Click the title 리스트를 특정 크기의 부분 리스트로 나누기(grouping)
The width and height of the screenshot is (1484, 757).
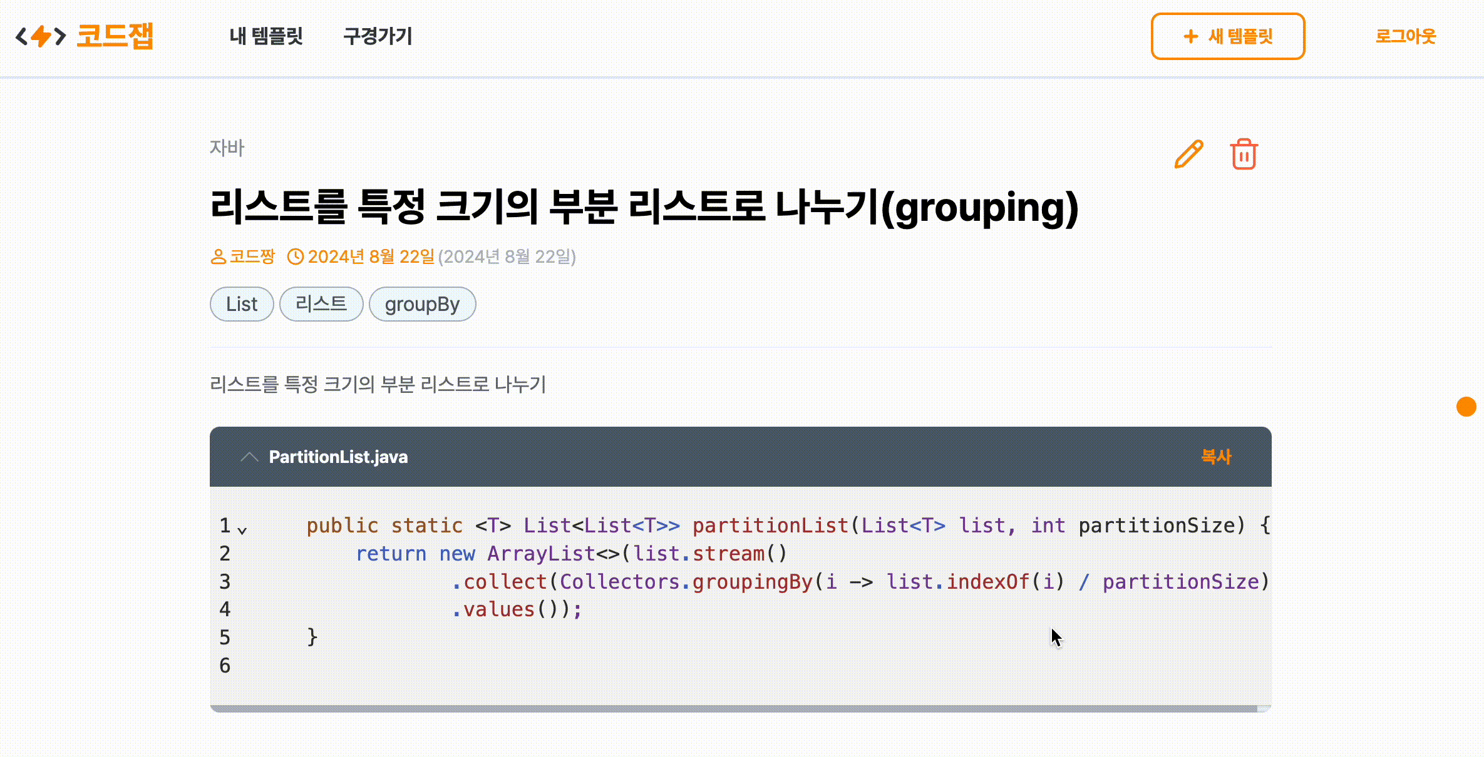[644, 207]
